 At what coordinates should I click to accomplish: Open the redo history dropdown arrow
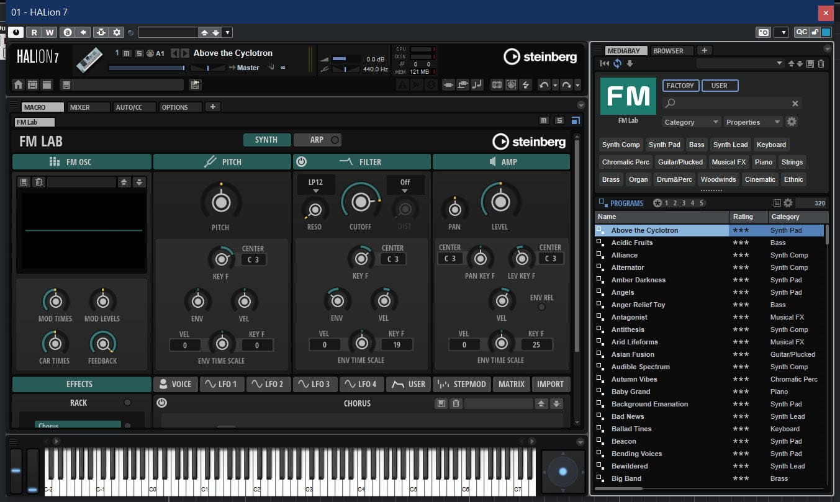(578, 85)
